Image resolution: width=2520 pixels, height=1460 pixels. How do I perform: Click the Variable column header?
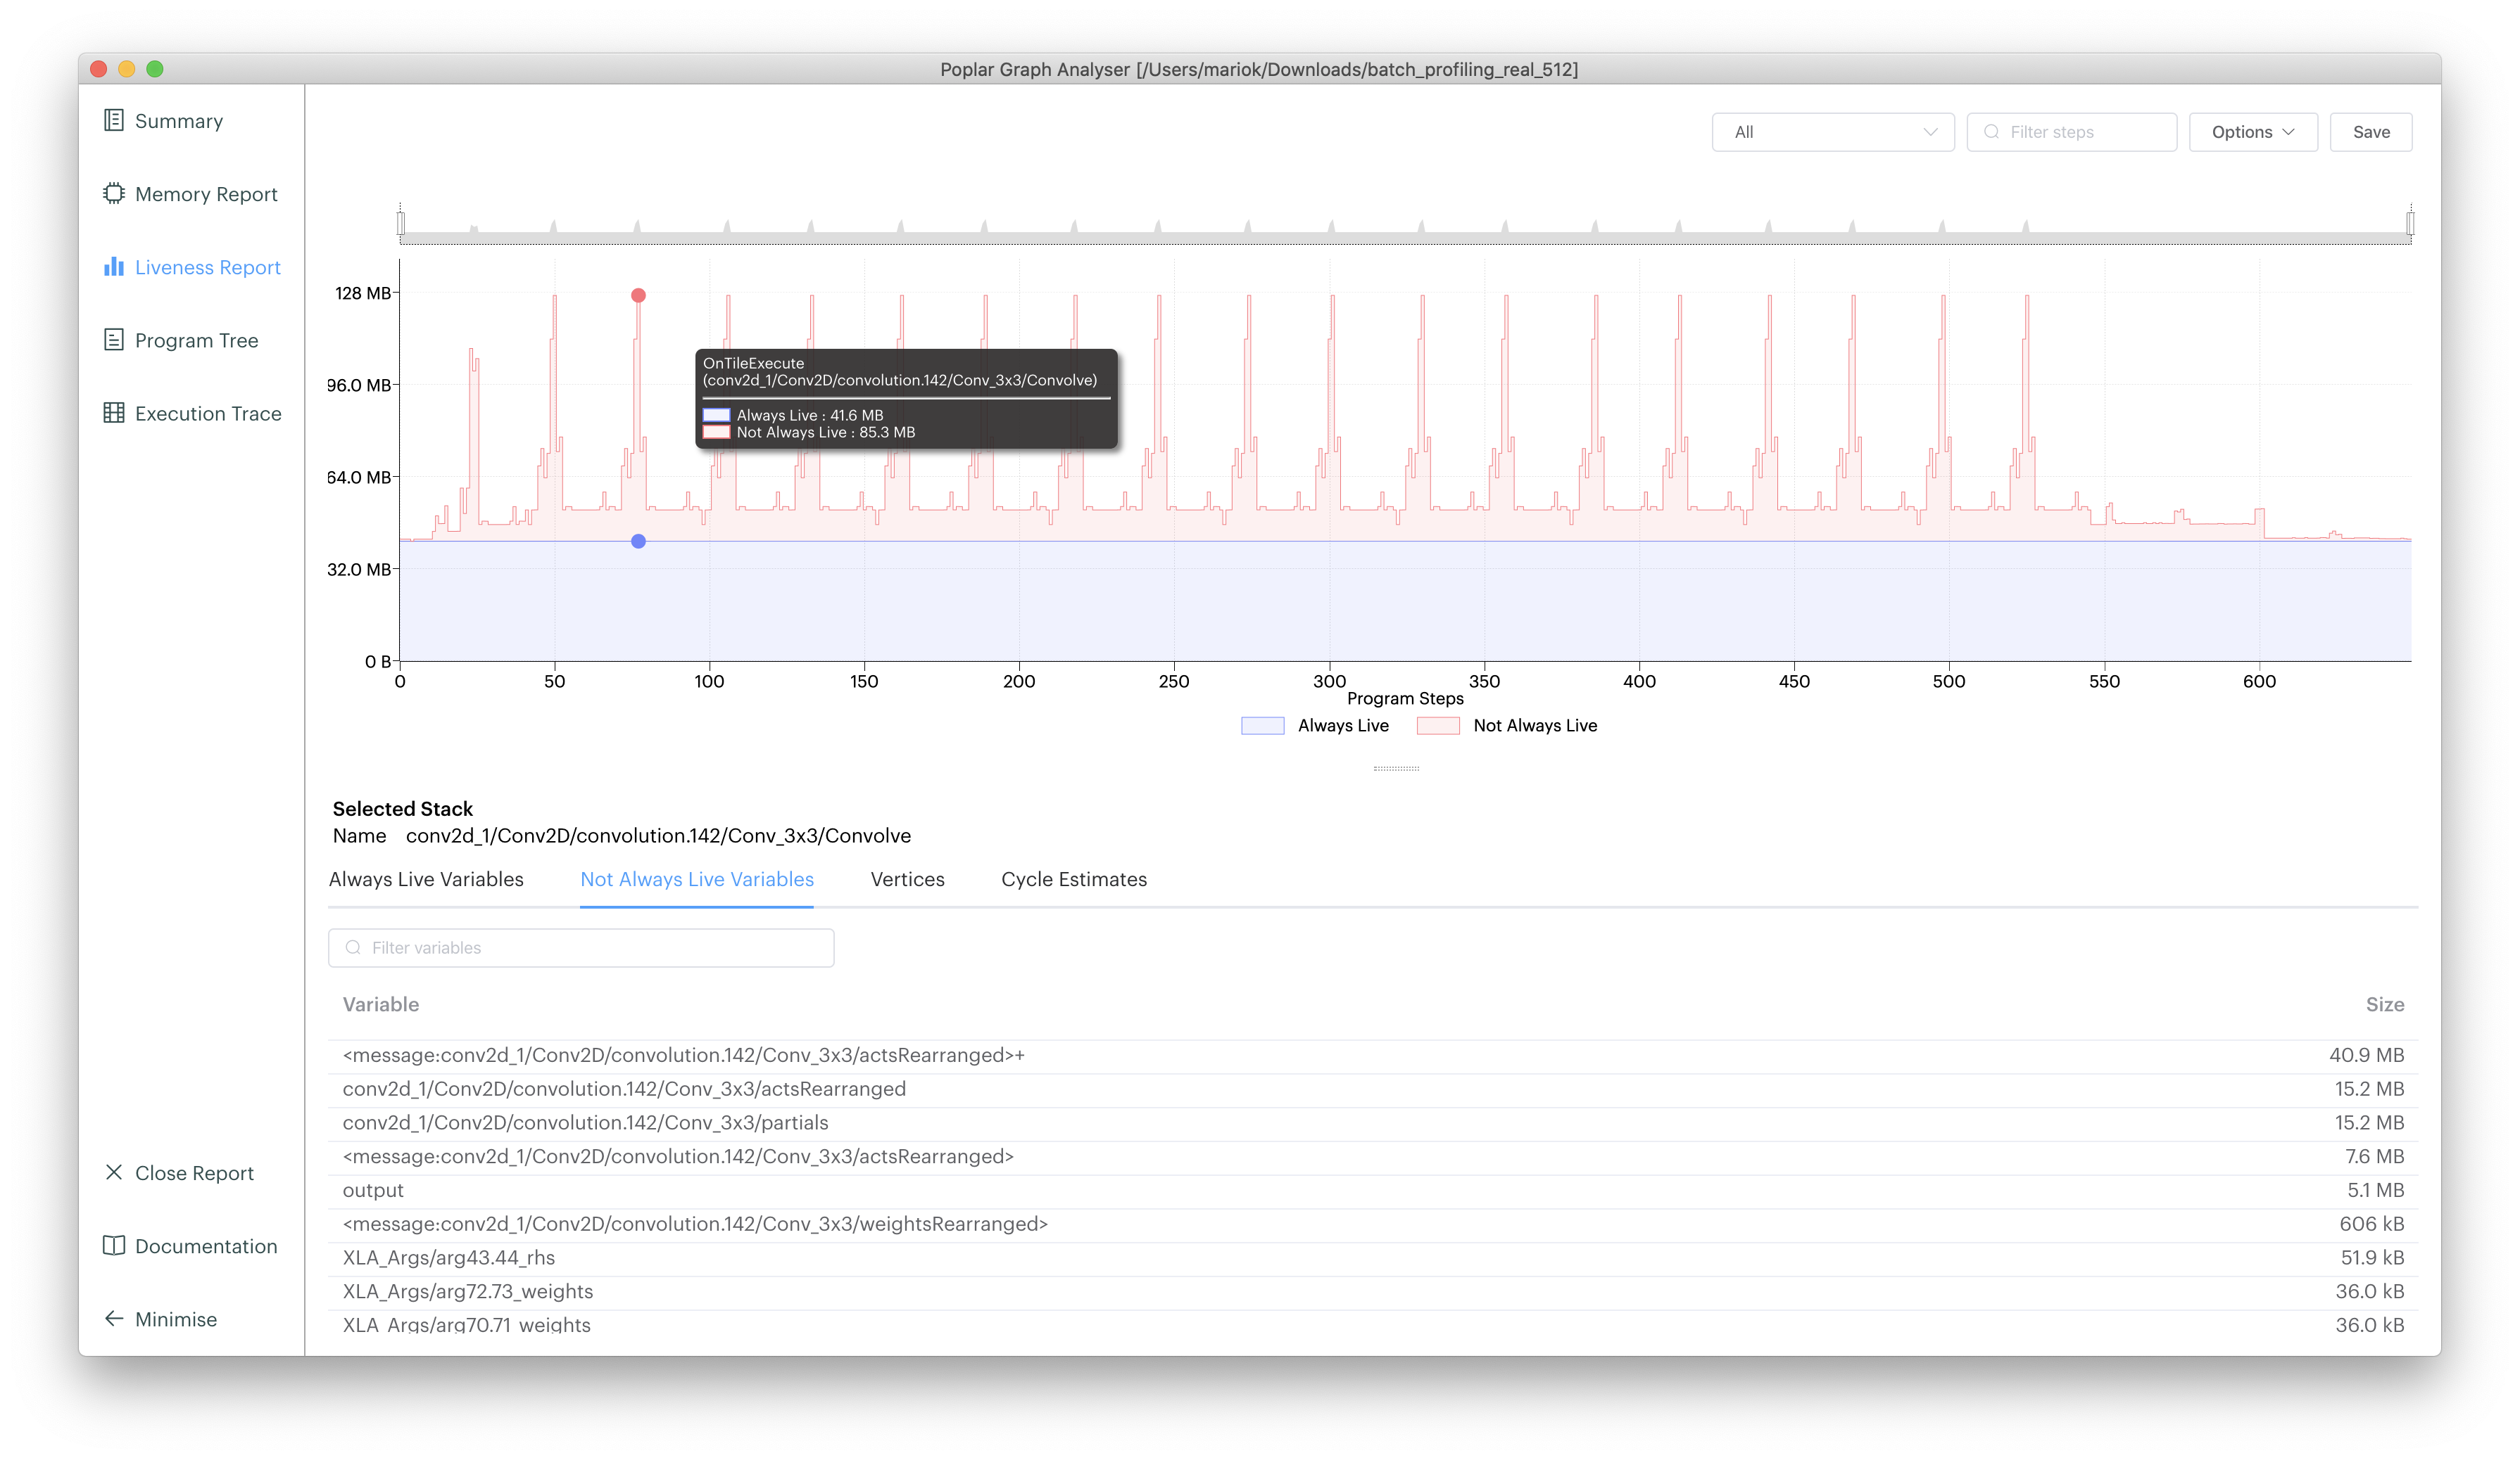[x=381, y=1004]
